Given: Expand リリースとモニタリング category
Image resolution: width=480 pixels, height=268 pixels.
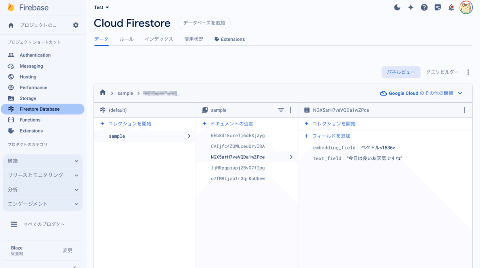Looking at the screenshot, I should [x=43, y=175].
